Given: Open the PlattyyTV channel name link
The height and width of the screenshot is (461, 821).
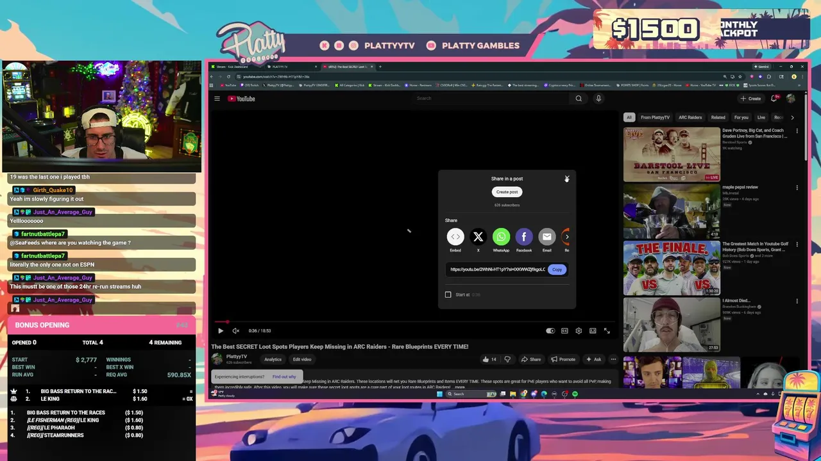Looking at the screenshot, I should pyautogui.click(x=237, y=357).
